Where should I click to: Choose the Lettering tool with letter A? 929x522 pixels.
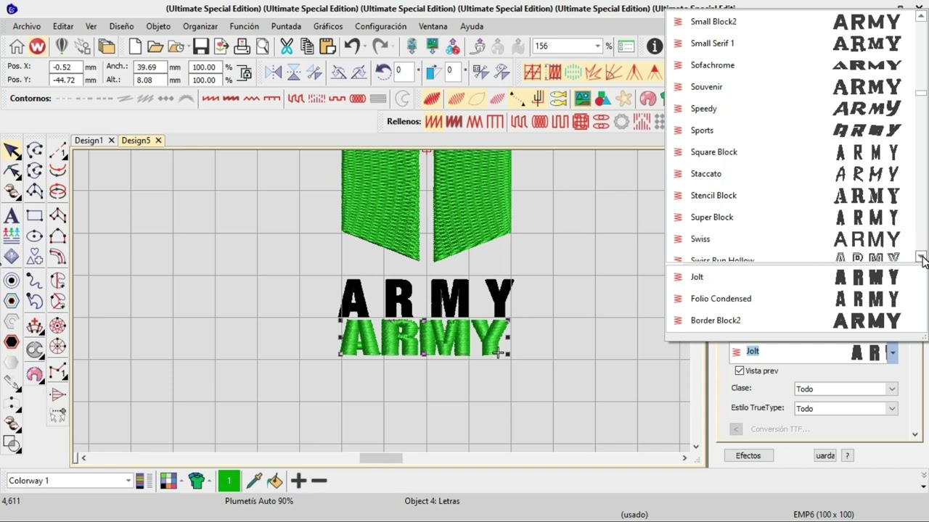coord(11,216)
